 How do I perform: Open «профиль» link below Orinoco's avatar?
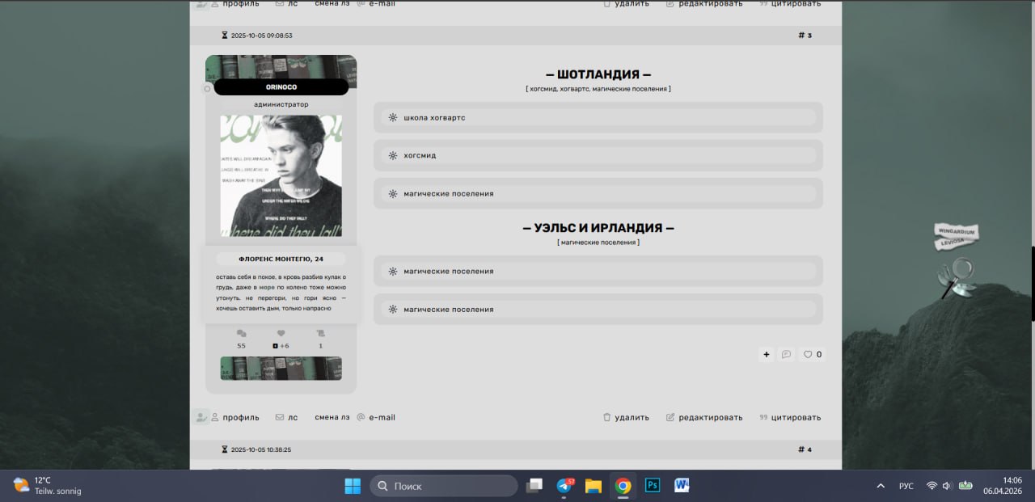[235, 418]
